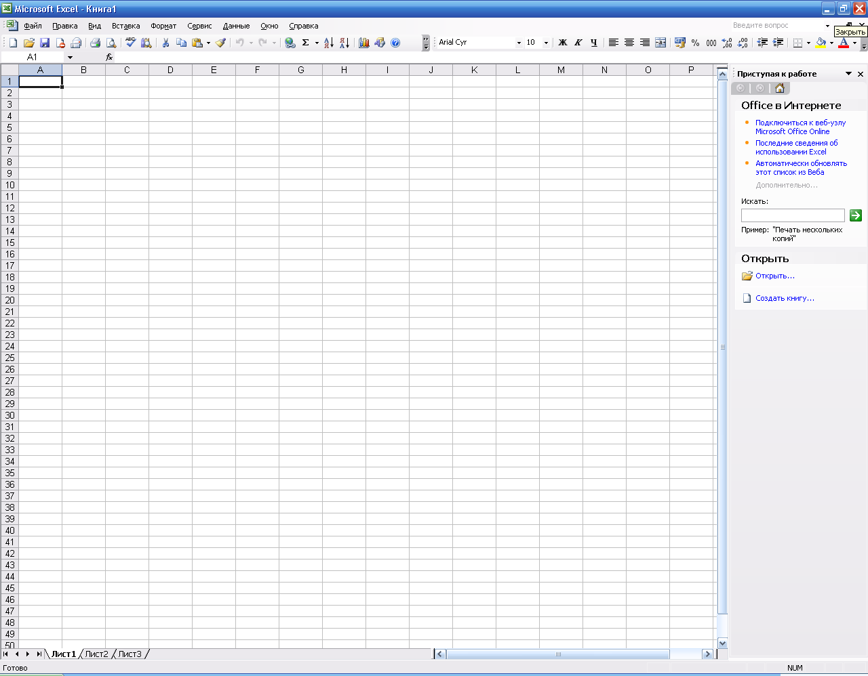Open the task pane title dropdown menu

848,74
